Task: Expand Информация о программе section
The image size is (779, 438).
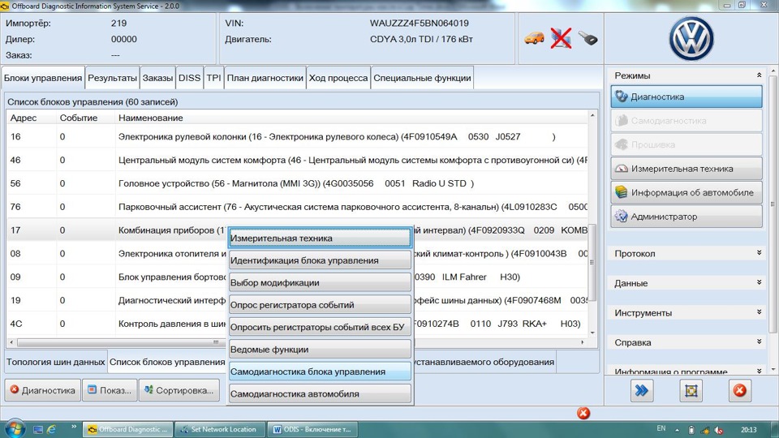Action: coord(759,371)
